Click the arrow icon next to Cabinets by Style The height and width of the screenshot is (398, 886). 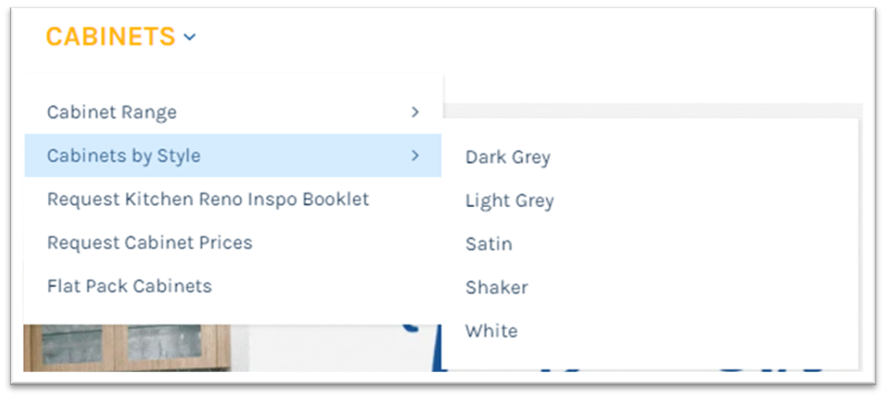(415, 156)
